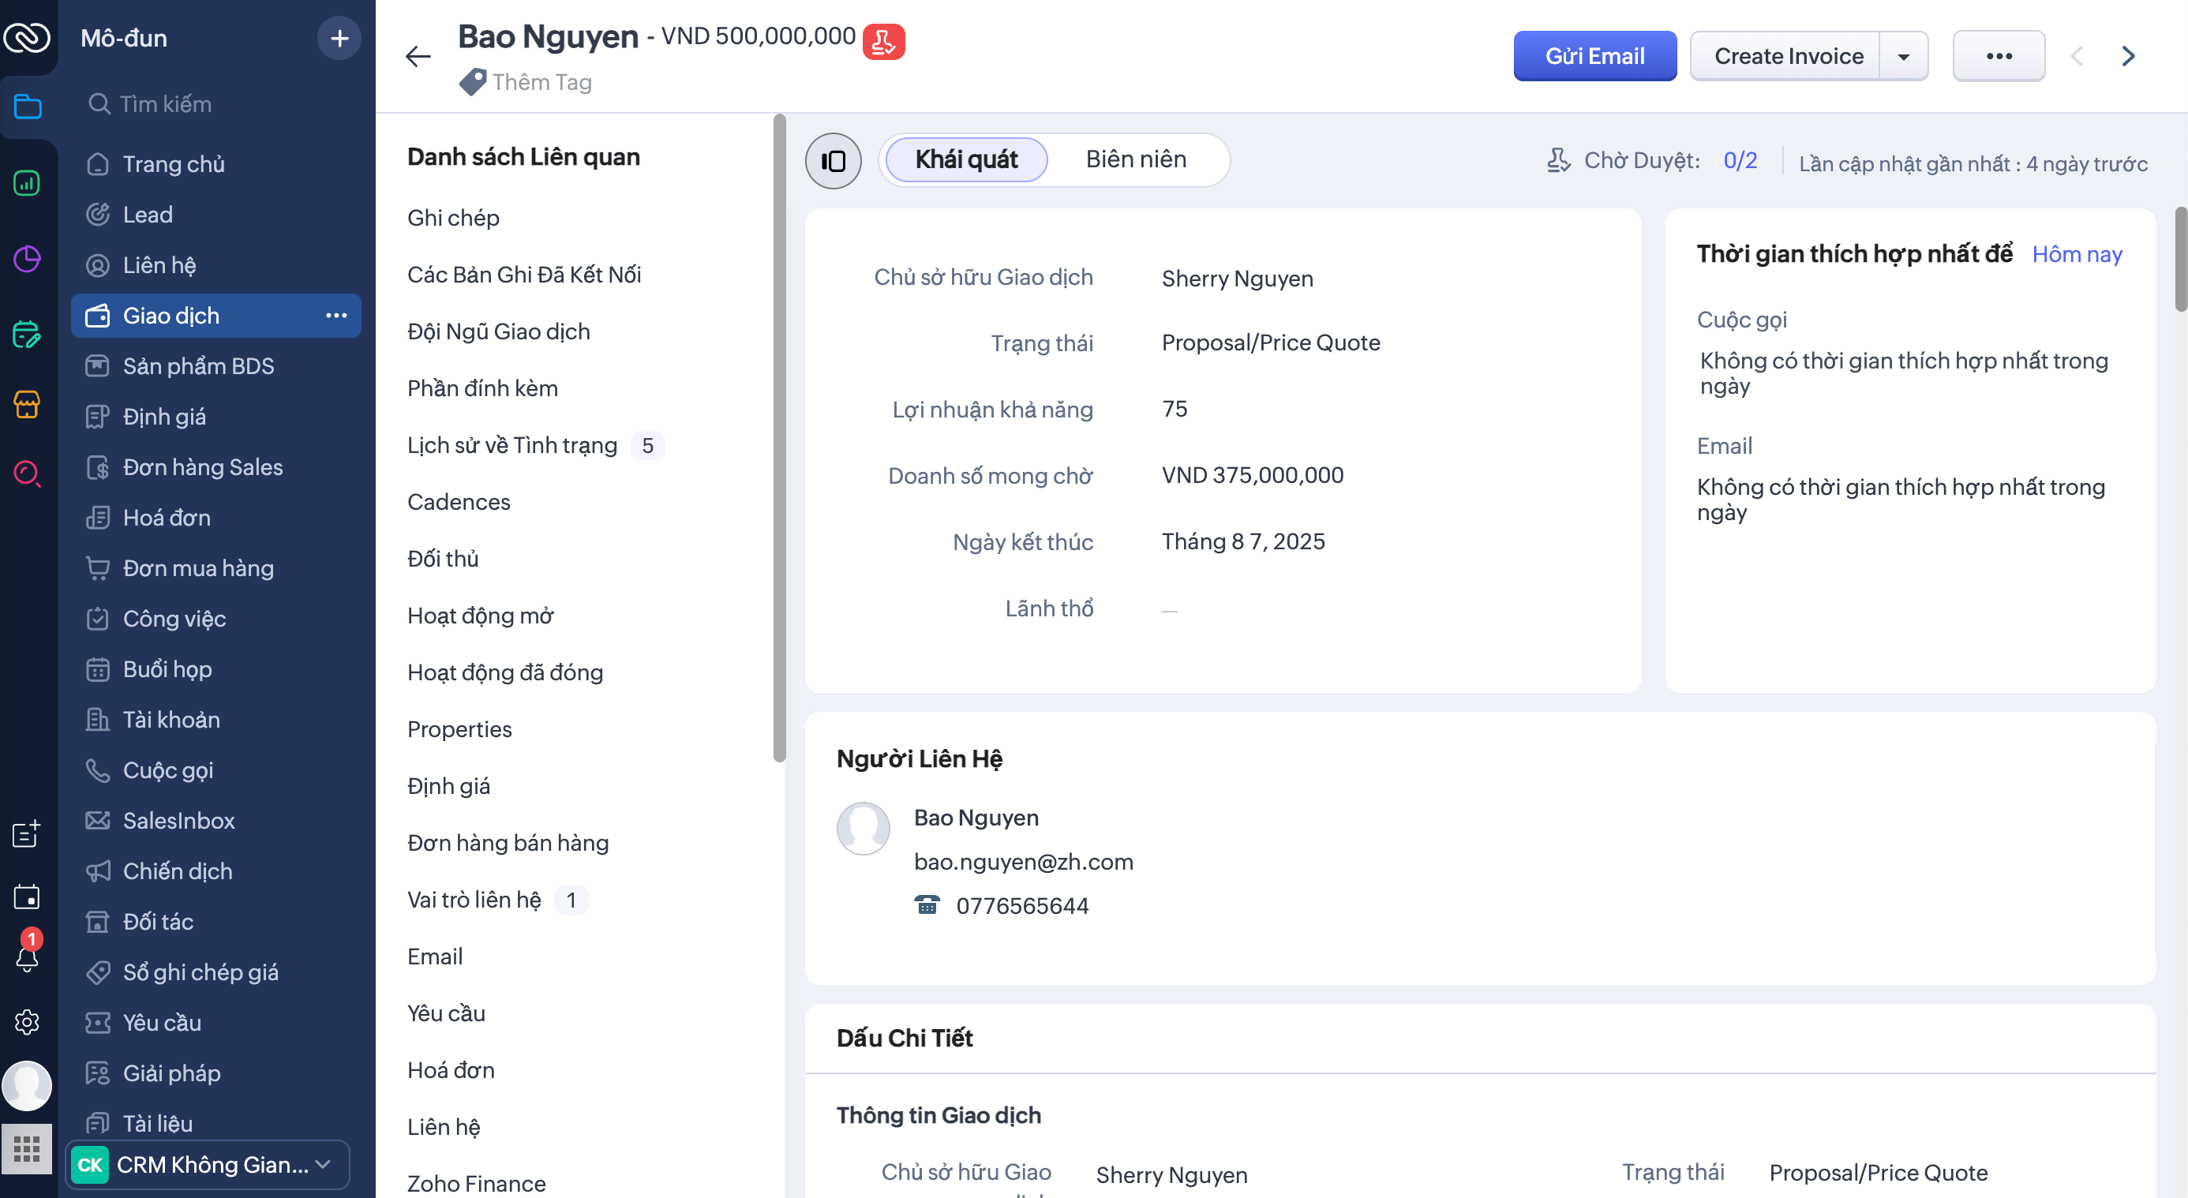
Task: Jump to Phần đính kèm related list
Action: [x=482, y=389]
